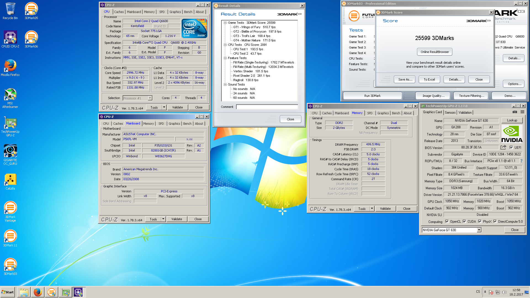Launch 3DMark05 from the desktop
530x298 pixels.
click(x=31, y=11)
